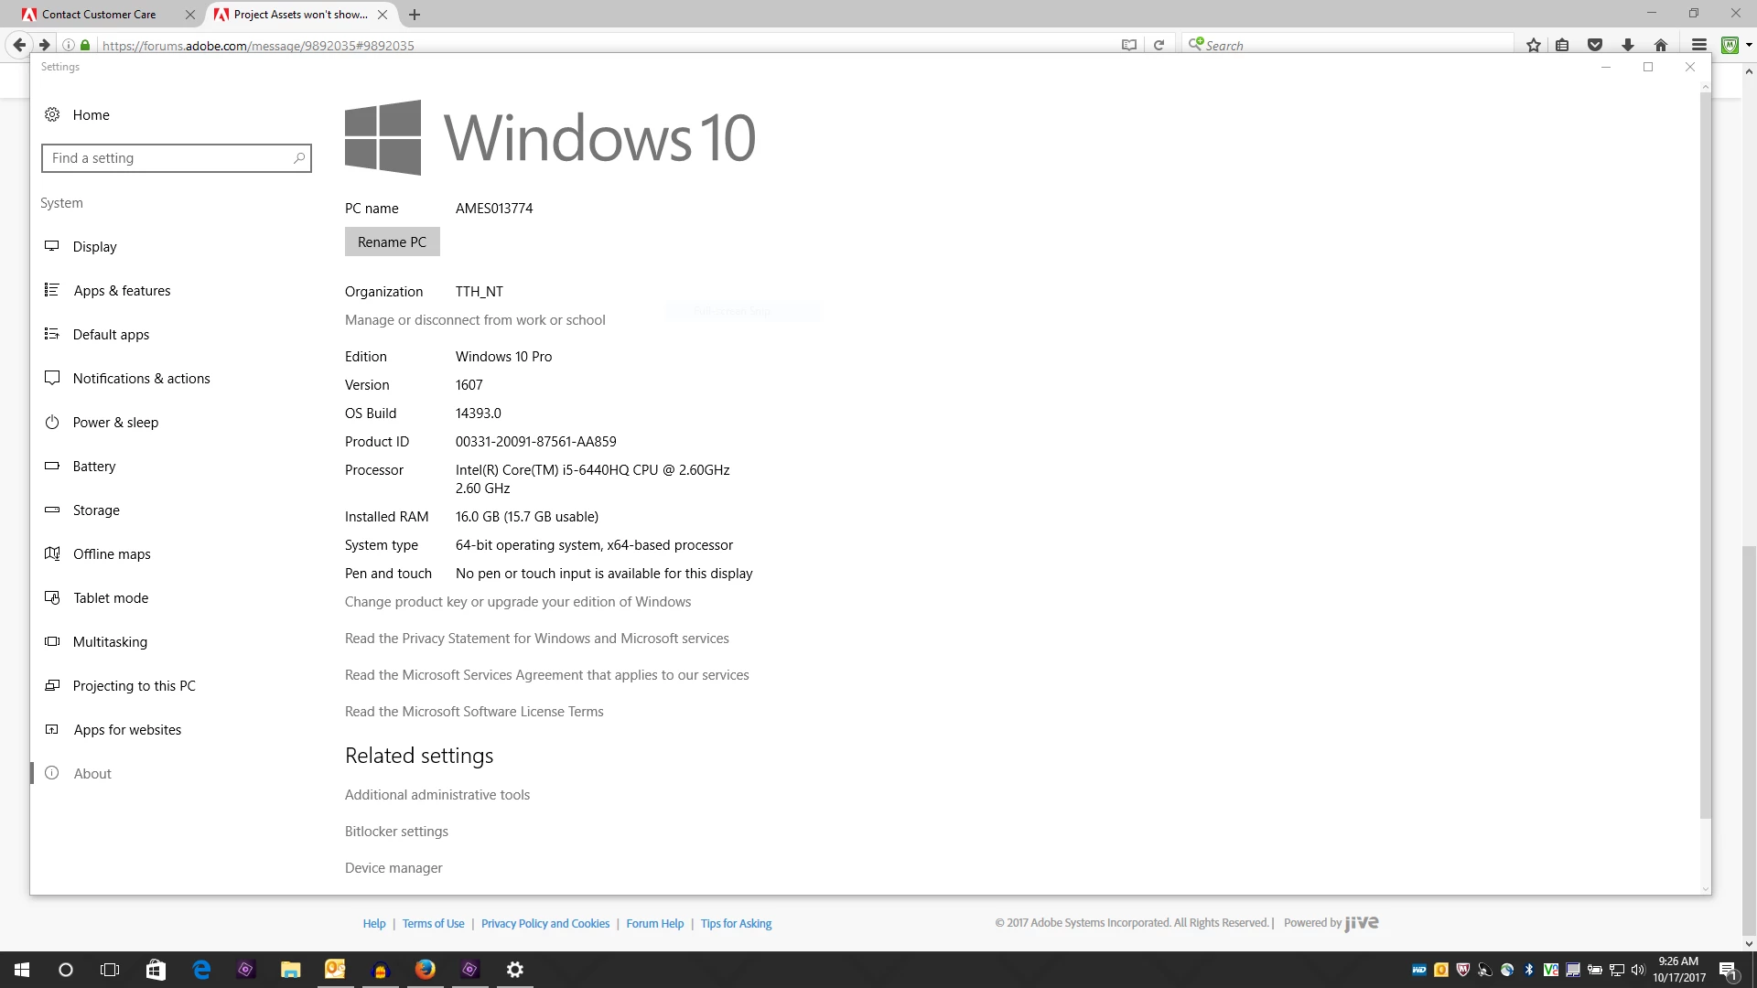Screen dimensions: 1757x988
Task: Open File Explorer from the taskbar
Action: point(290,970)
